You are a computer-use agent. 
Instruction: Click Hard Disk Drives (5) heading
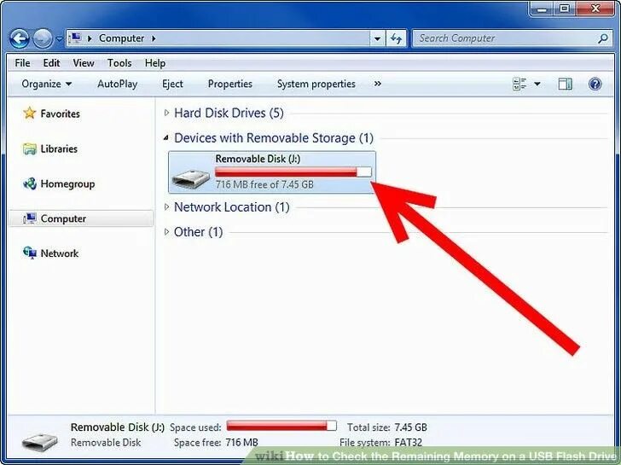click(229, 113)
